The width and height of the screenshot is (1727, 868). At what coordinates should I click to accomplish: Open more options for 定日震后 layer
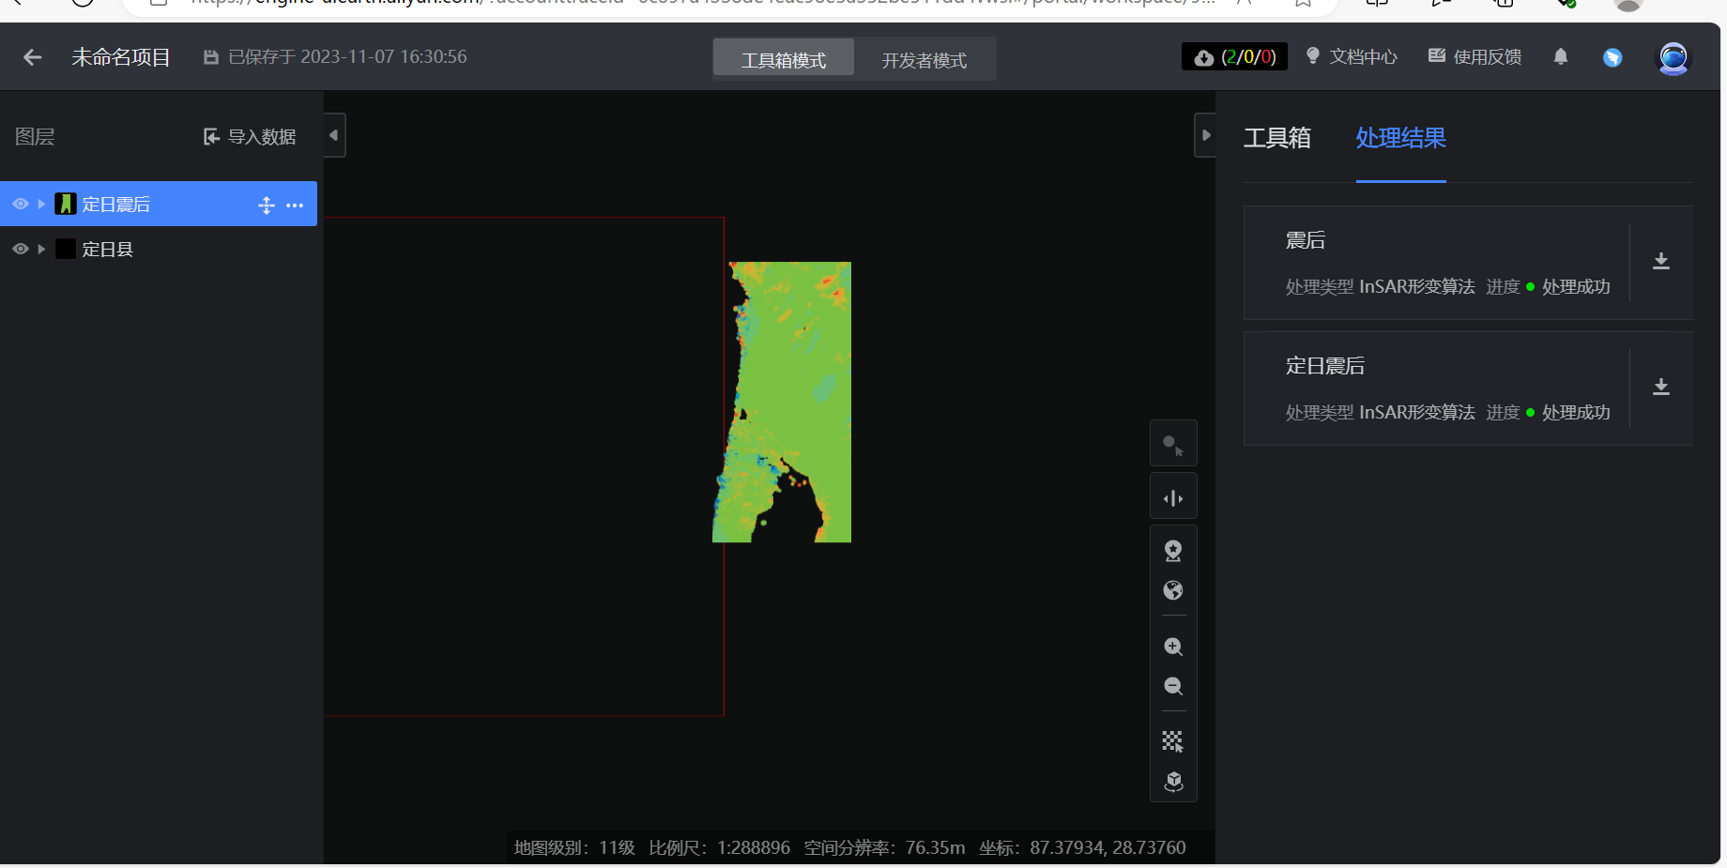pos(295,206)
